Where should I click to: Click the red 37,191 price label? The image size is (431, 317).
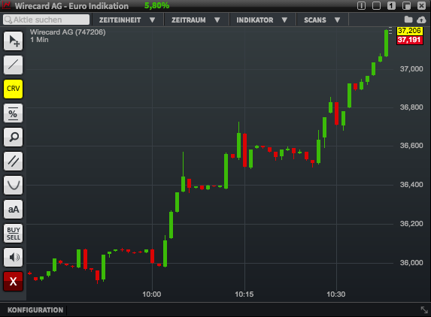(x=409, y=40)
